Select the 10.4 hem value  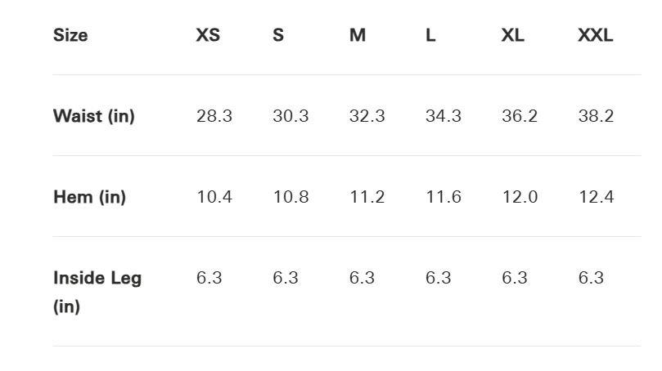[x=214, y=197]
